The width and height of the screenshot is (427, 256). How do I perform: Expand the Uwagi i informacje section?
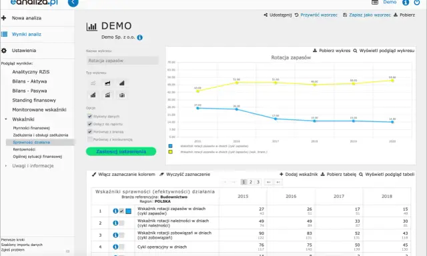click(6, 166)
